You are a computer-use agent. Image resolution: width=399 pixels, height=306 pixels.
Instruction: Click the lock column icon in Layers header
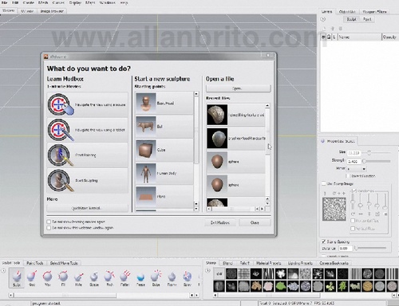click(330, 37)
